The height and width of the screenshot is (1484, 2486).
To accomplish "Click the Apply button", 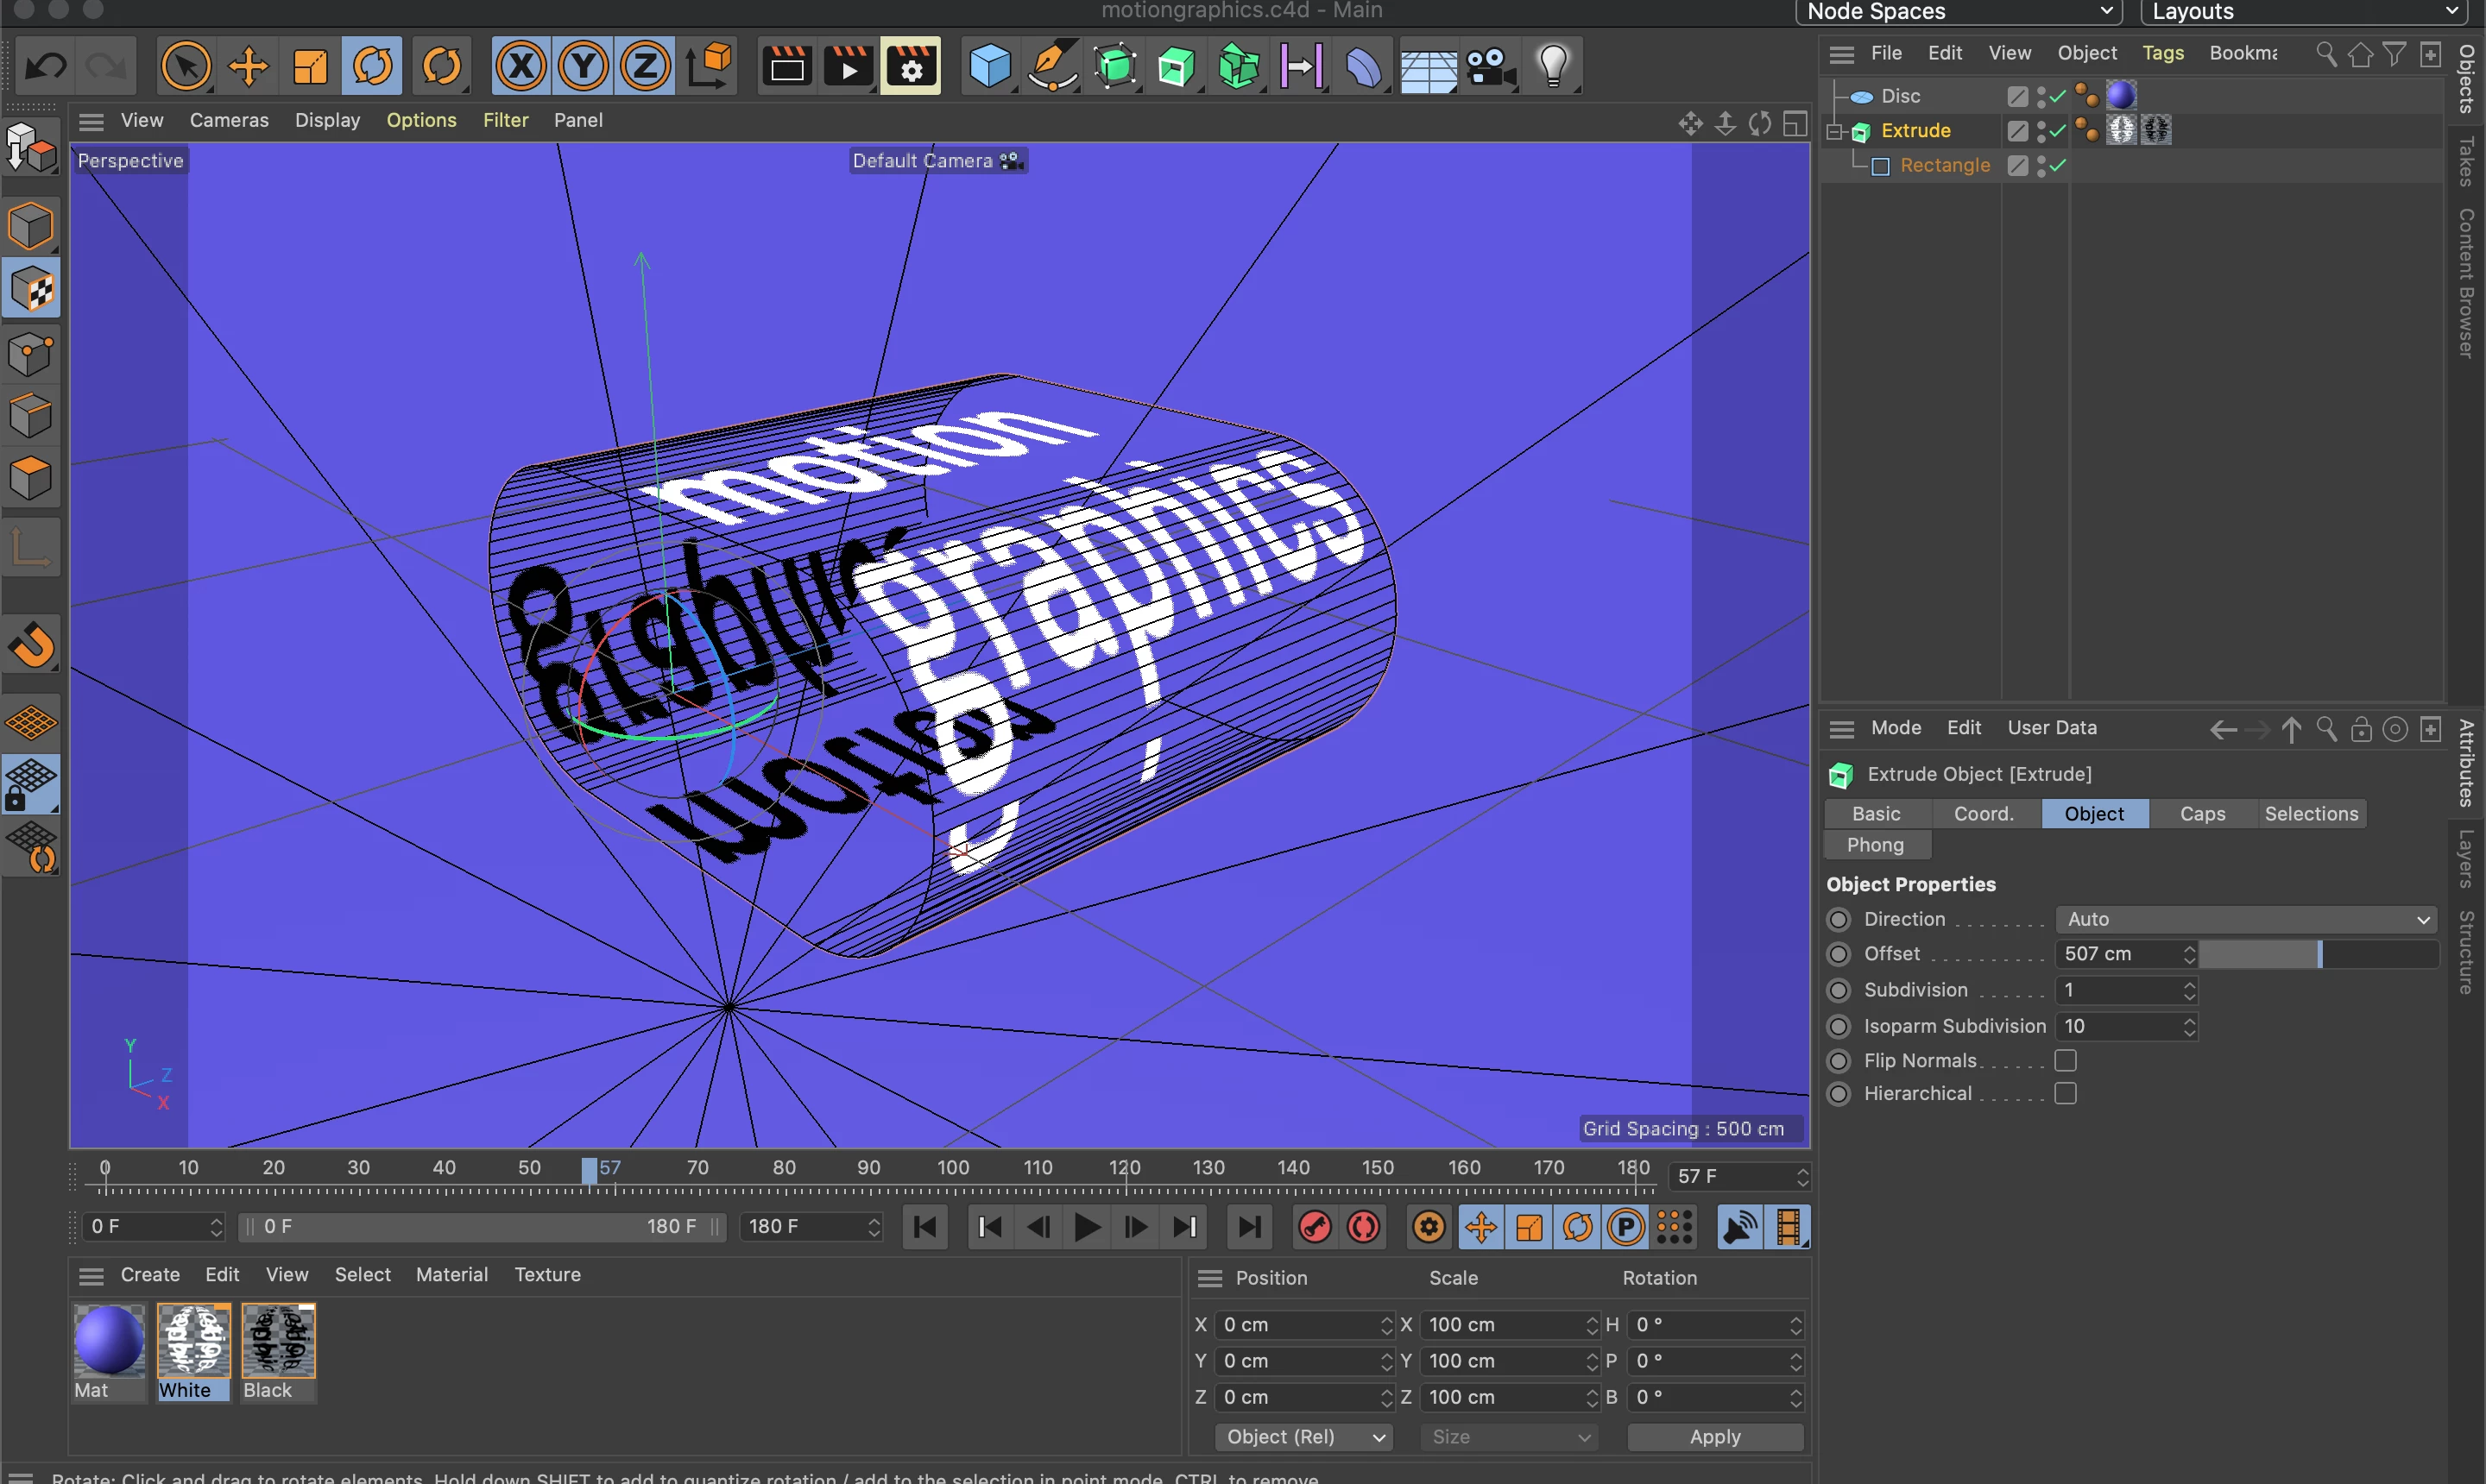I will pos(1713,1436).
